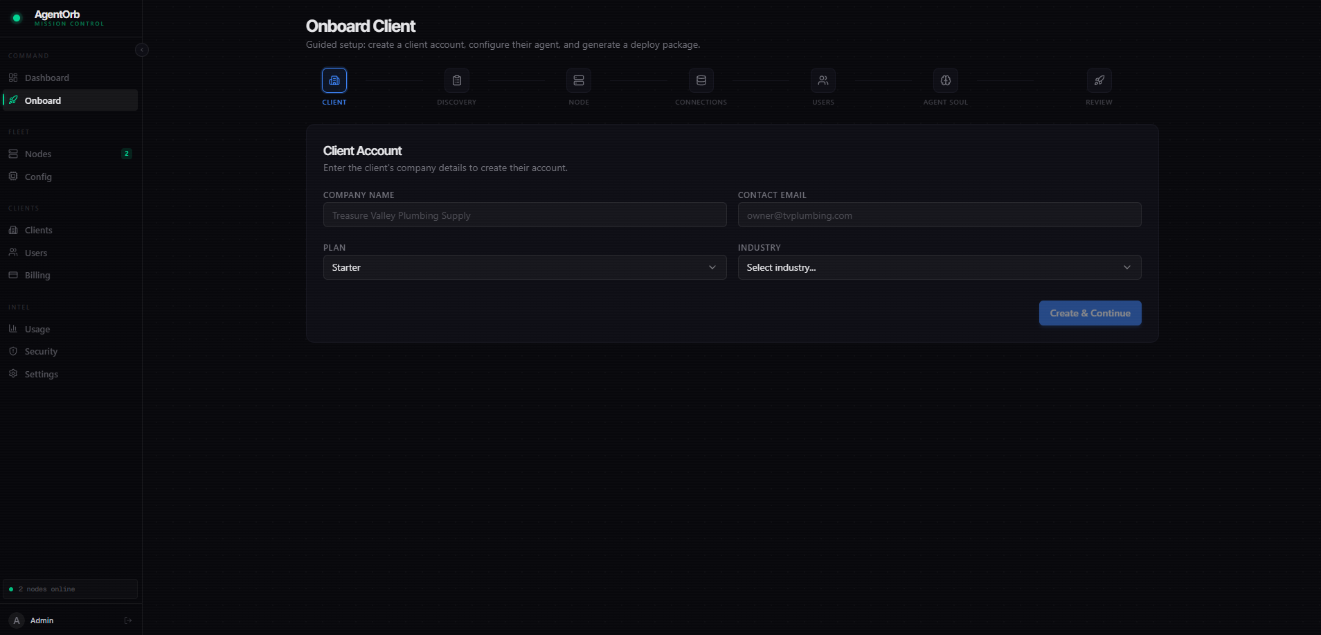Click the REVIEW step label

(x=1099, y=102)
